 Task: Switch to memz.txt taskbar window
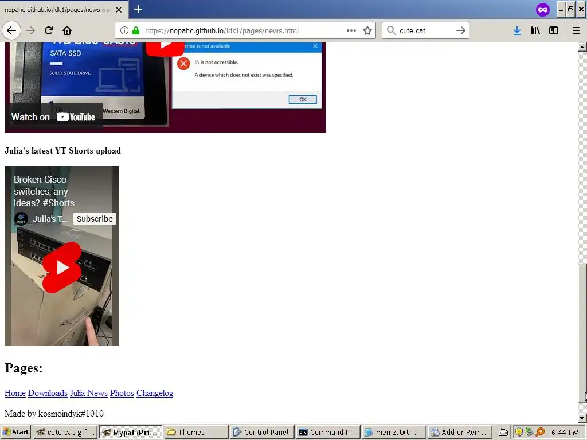[x=394, y=432]
